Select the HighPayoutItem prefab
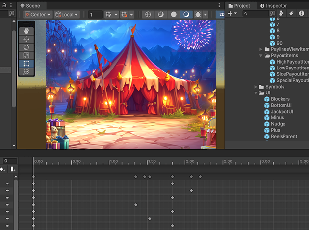 289,62
